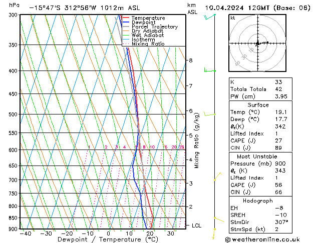Screen dimensions: 315x243
Task: Click the Mixing Ratio legend entry
Action: (x=148, y=43)
